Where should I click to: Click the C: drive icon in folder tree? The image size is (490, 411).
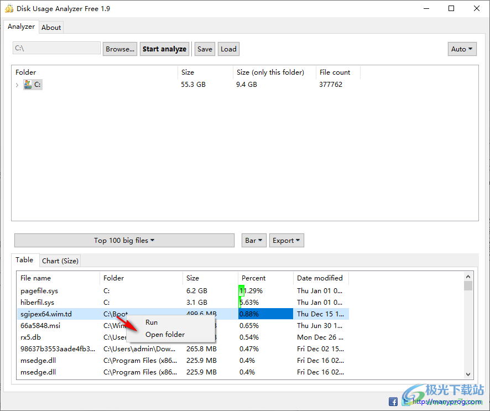click(28, 85)
